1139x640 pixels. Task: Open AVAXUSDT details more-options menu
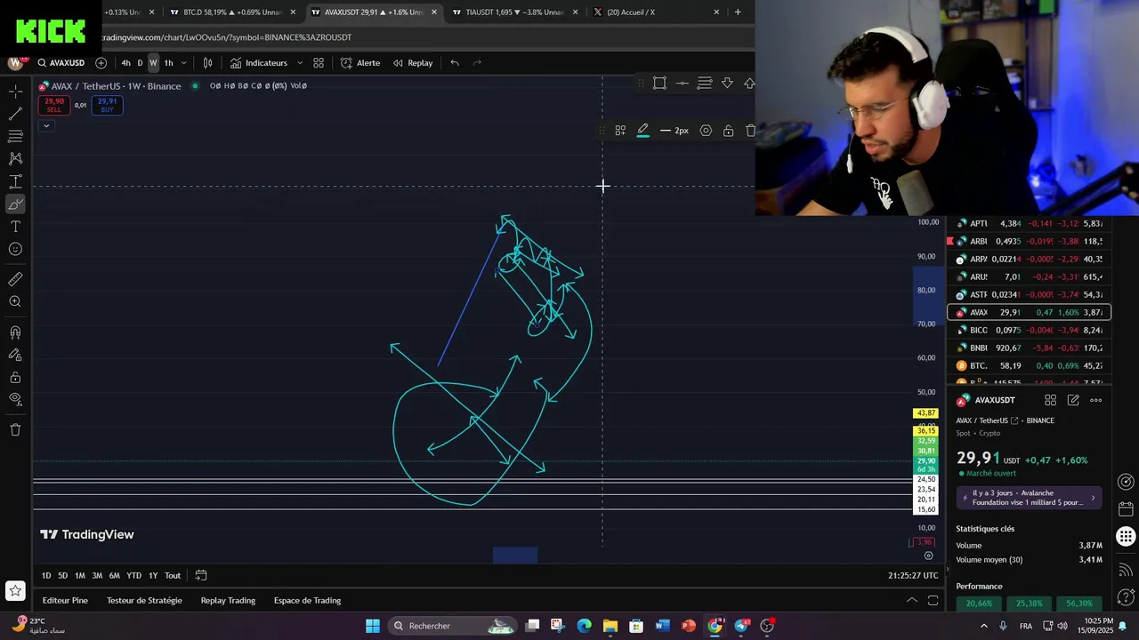1095,400
